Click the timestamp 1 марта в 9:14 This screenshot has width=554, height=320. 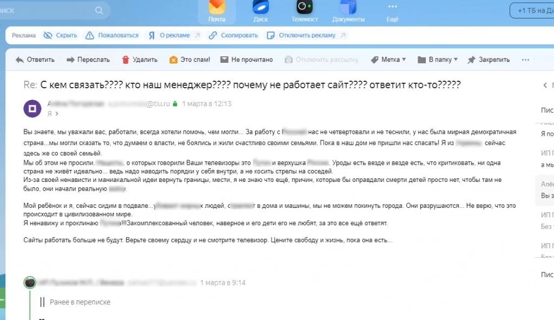(222, 283)
